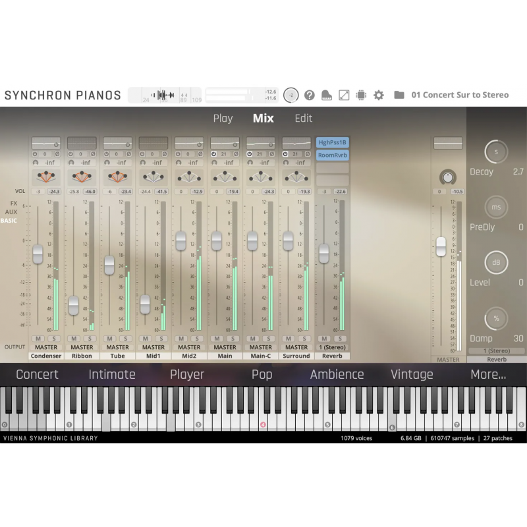Mute the Condenser channel with its M button
The height and width of the screenshot is (527, 527).
[x=39, y=338]
